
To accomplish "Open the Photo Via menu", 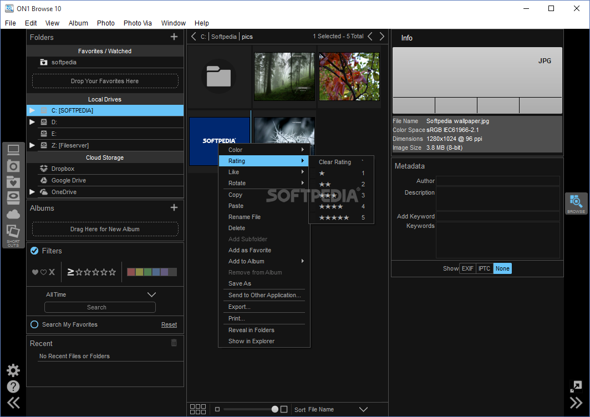I will coord(138,23).
